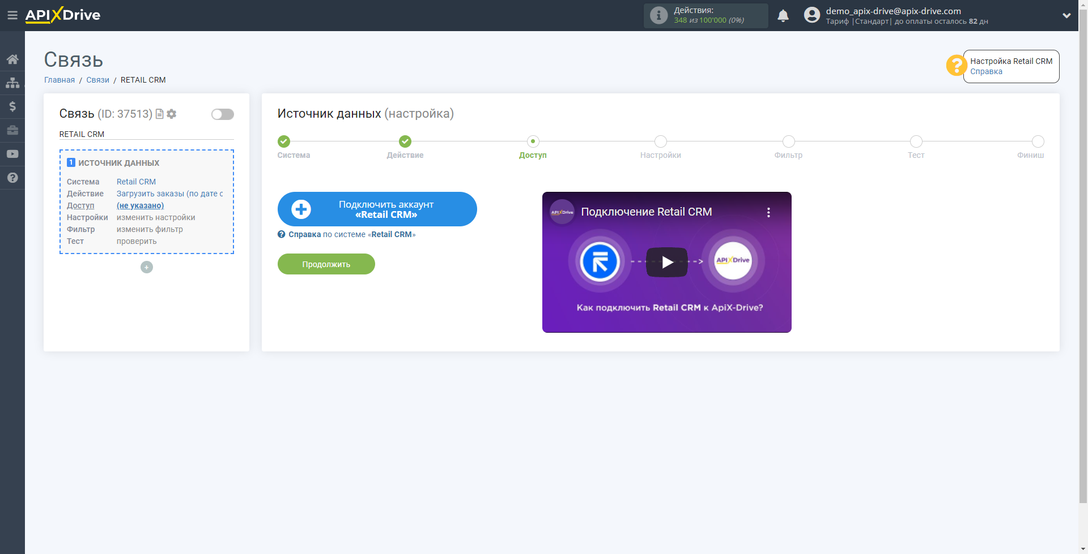Select the Фильтр step
The width and height of the screenshot is (1088, 554).
[788, 141]
